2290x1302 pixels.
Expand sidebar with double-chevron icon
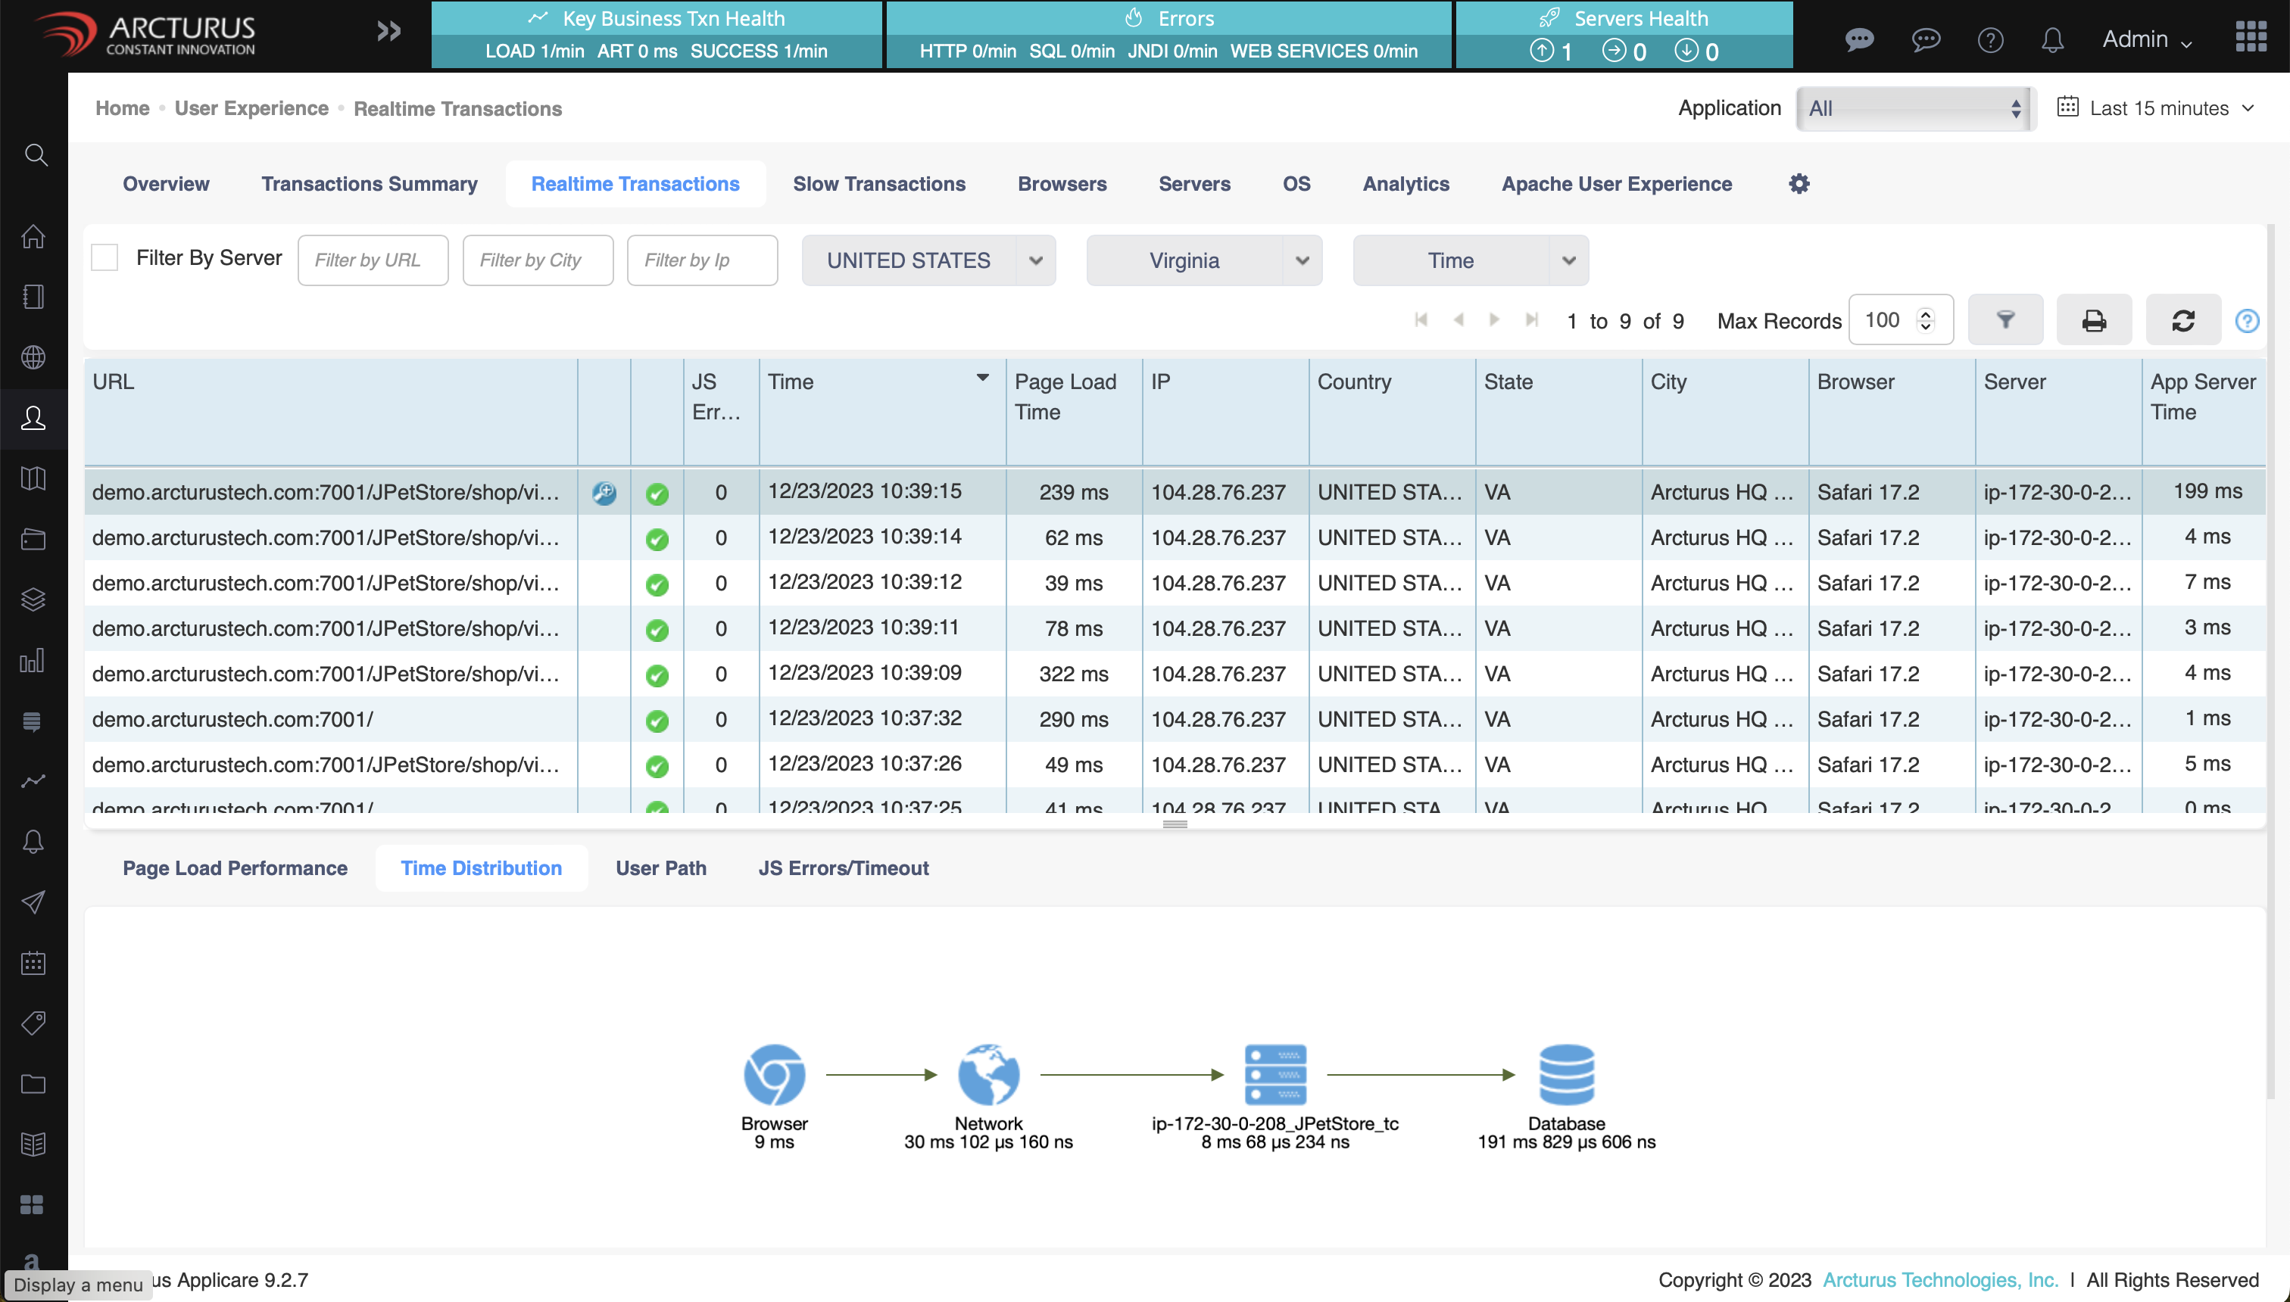(388, 33)
